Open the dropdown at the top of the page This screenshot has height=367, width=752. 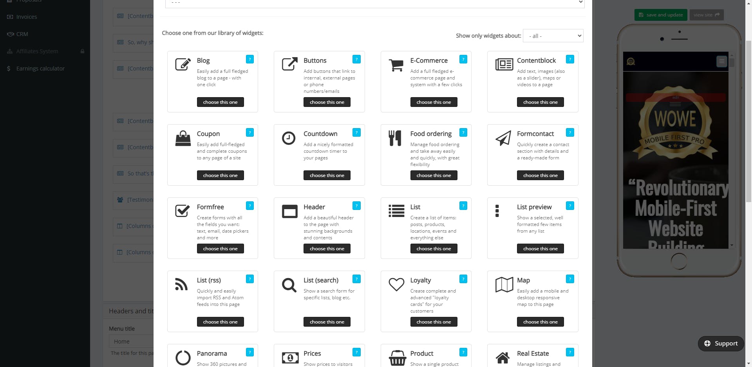tap(374, 2)
